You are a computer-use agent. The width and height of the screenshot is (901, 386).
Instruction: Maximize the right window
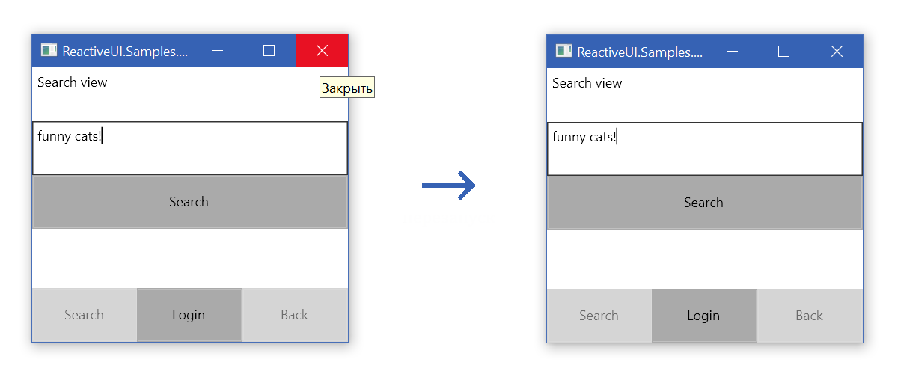[x=784, y=51]
